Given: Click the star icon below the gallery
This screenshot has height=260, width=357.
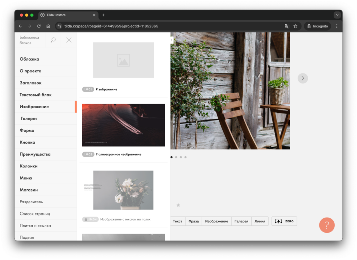Looking at the screenshot, I should pyautogui.click(x=178, y=205).
